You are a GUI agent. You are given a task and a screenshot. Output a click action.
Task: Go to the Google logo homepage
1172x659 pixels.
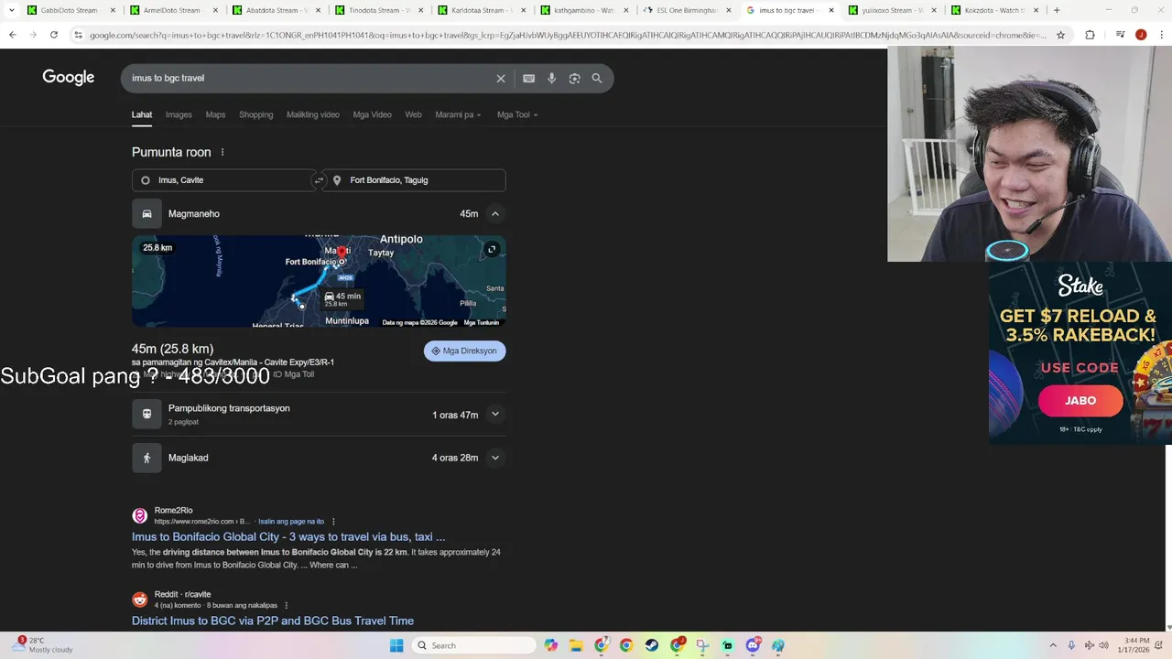pos(69,78)
